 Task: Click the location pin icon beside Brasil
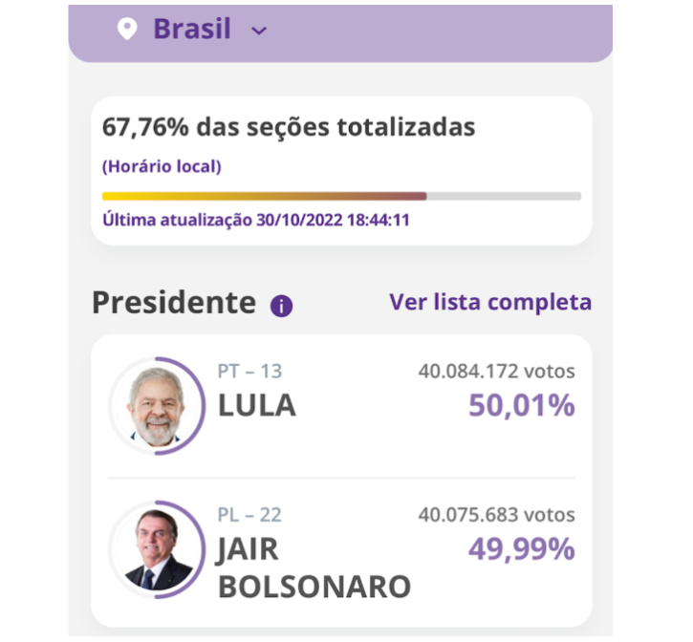(126, 29)
